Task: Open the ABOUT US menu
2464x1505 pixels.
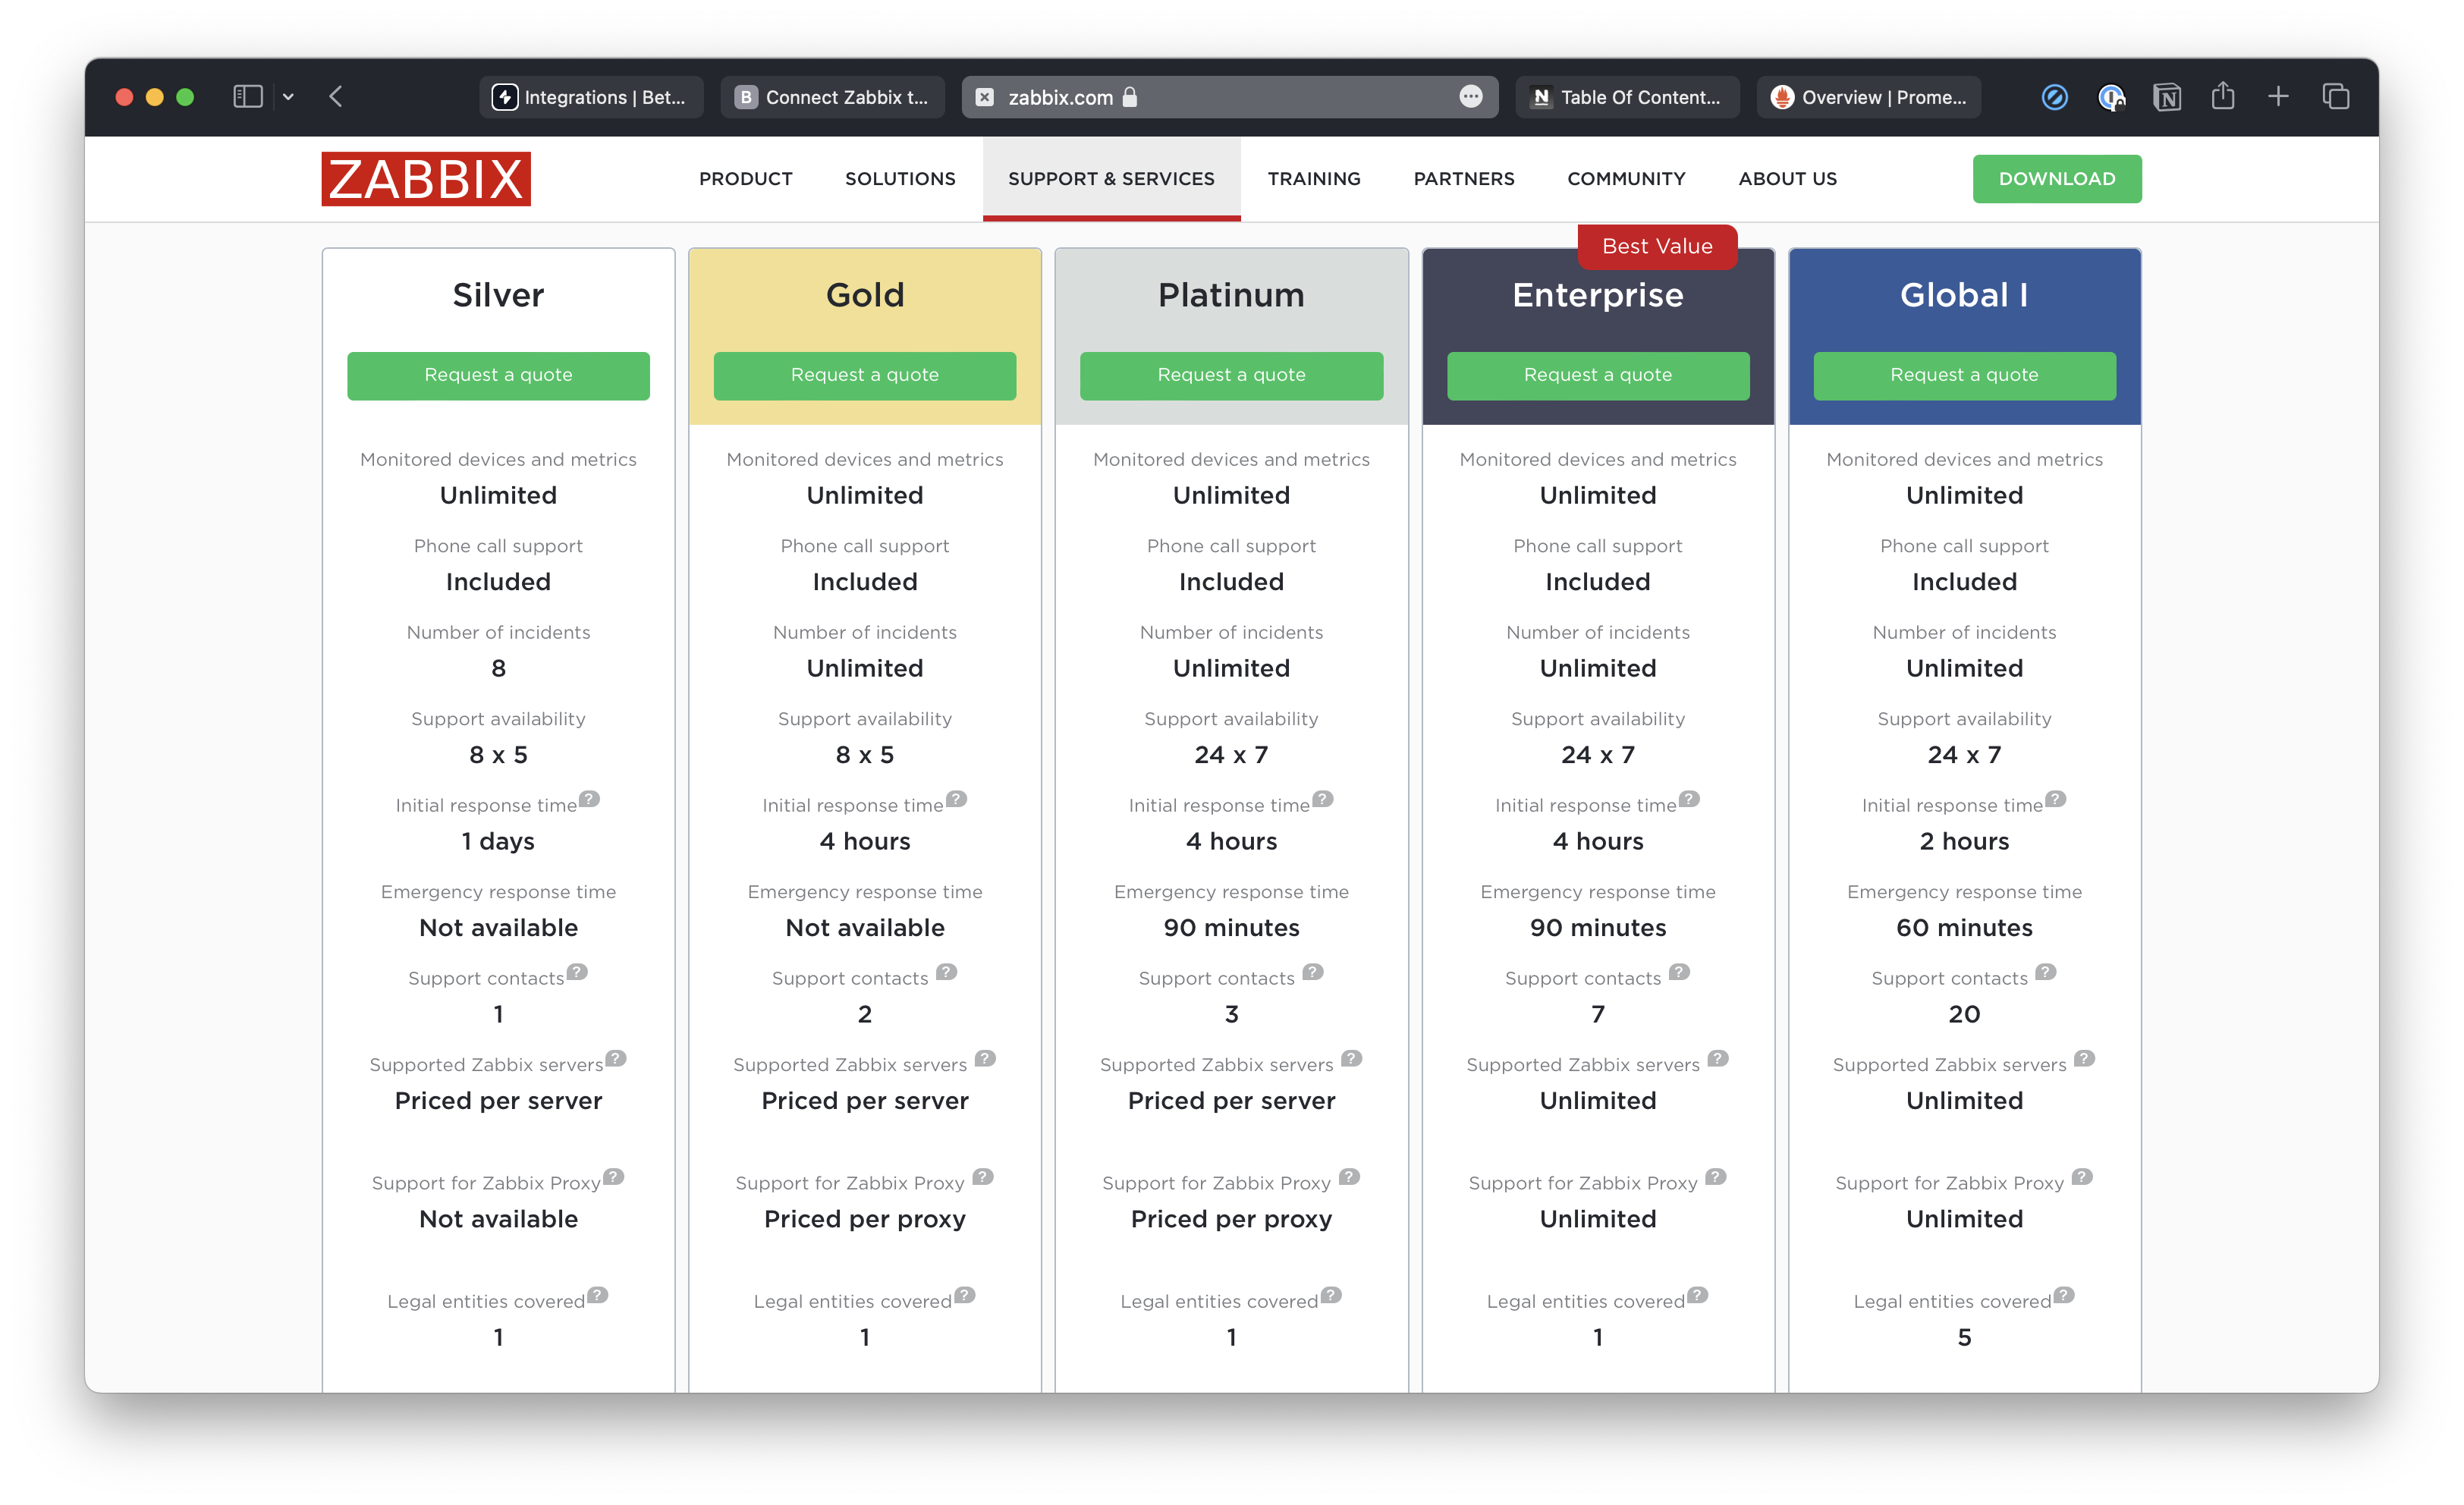Action: [1787, 179]
